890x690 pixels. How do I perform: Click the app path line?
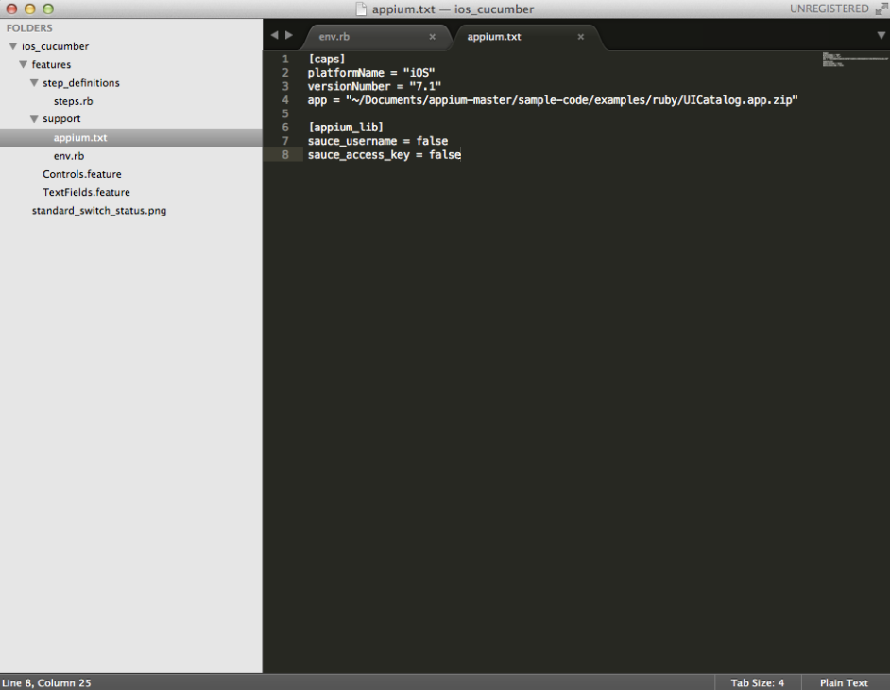point(553,100)
